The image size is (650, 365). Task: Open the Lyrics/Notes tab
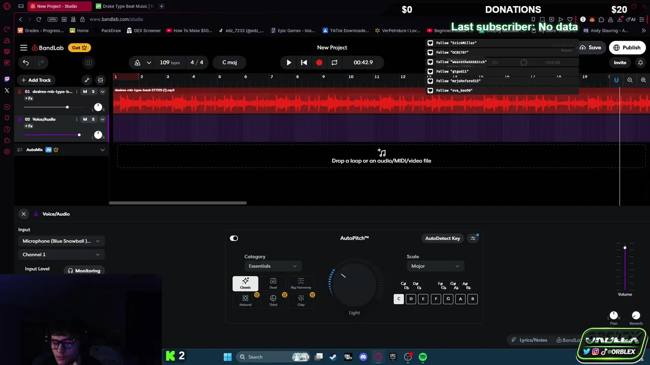coord(529,340)
